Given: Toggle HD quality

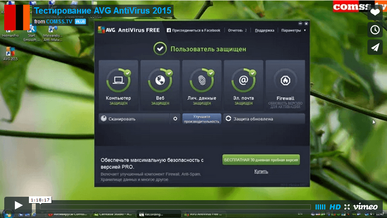Looking at the screenshot, I should click(x=335, y=207).
